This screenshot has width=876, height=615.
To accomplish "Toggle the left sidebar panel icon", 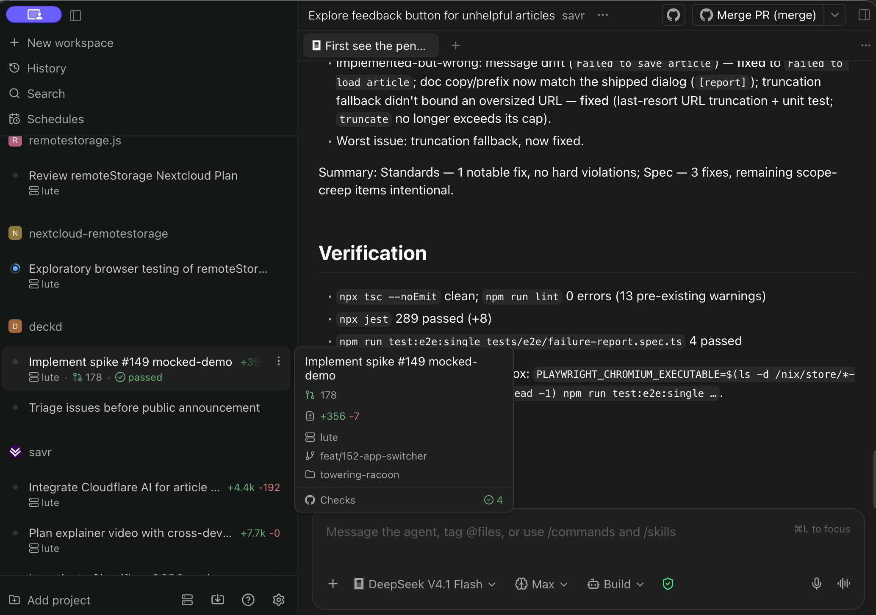I will [75, 16].
